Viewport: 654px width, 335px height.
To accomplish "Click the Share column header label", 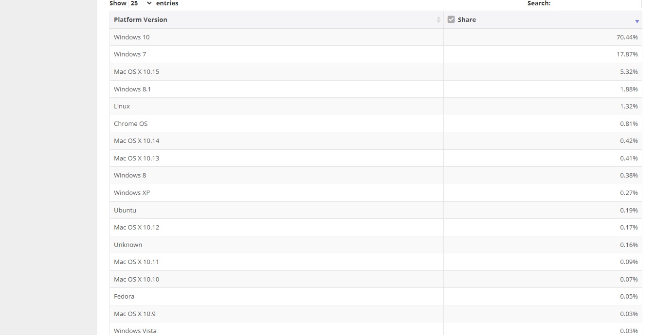I will click(x=467, y=19).
